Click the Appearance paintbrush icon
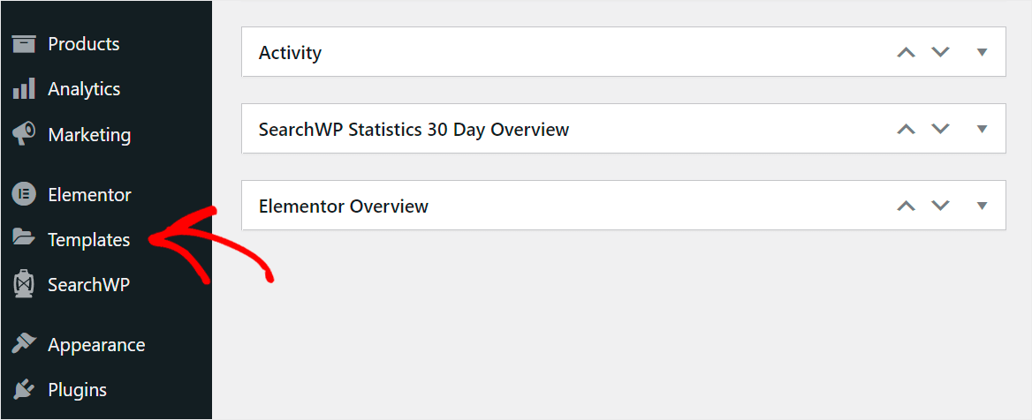This screenshot has width=1032, height=420. [x=24, y=345]
